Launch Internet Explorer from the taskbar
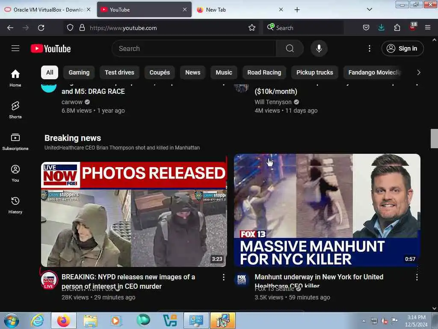This screenshot has width=438, height=329. [38, 320]
